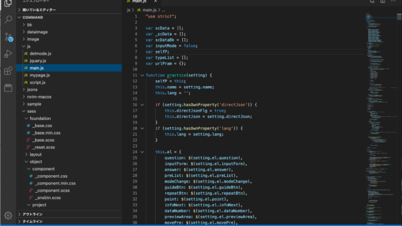
Task: Click the Sass icon beside _snsbtn.scss
Action: [x=31, y=198]
